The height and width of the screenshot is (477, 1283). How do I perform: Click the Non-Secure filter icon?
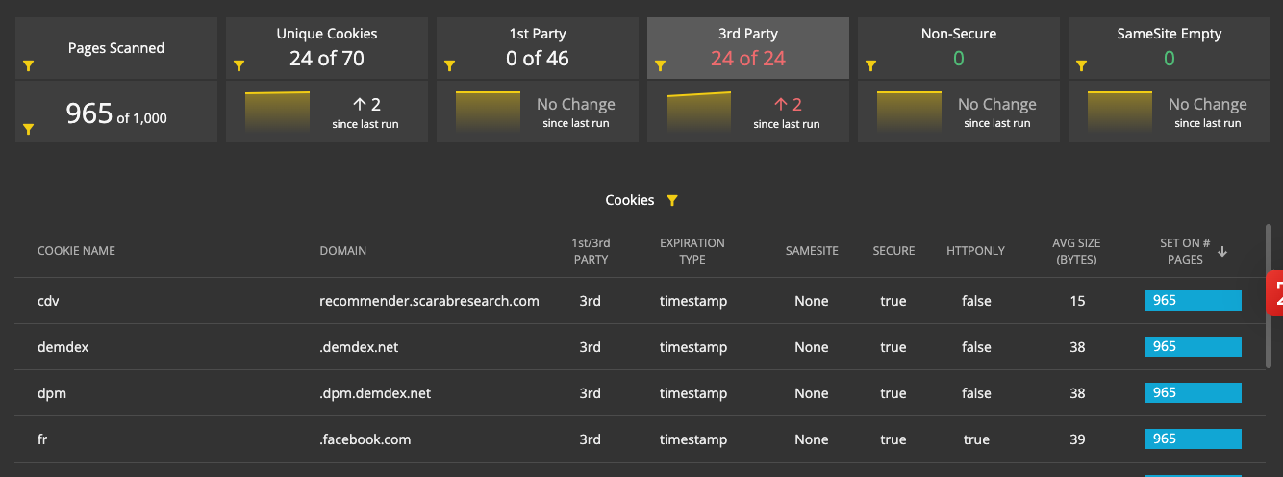pyautogui.click(x=871, y=65)
